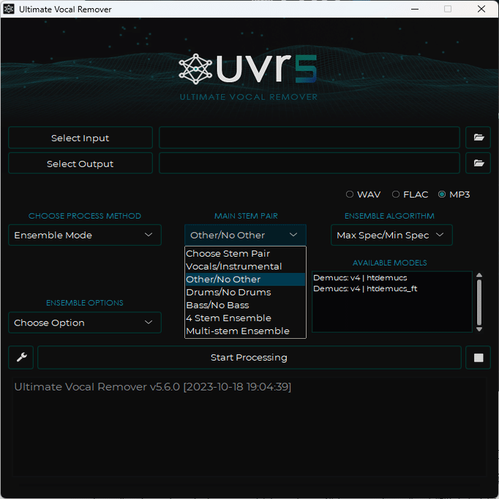This screenshot has width=499, height=499.
Task: Select Demucs v4 htdemucs model
Action: [x=360, y=278]
